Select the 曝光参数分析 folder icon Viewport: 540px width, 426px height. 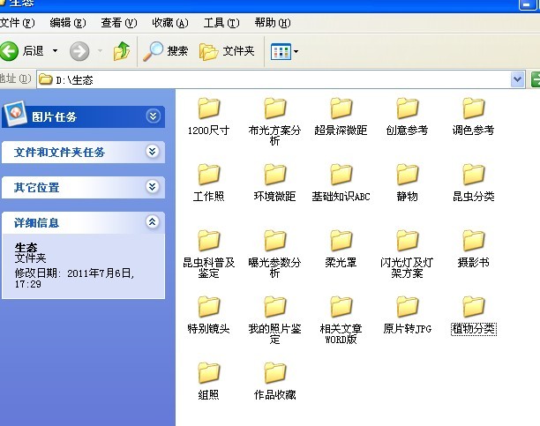pos(274,241)
